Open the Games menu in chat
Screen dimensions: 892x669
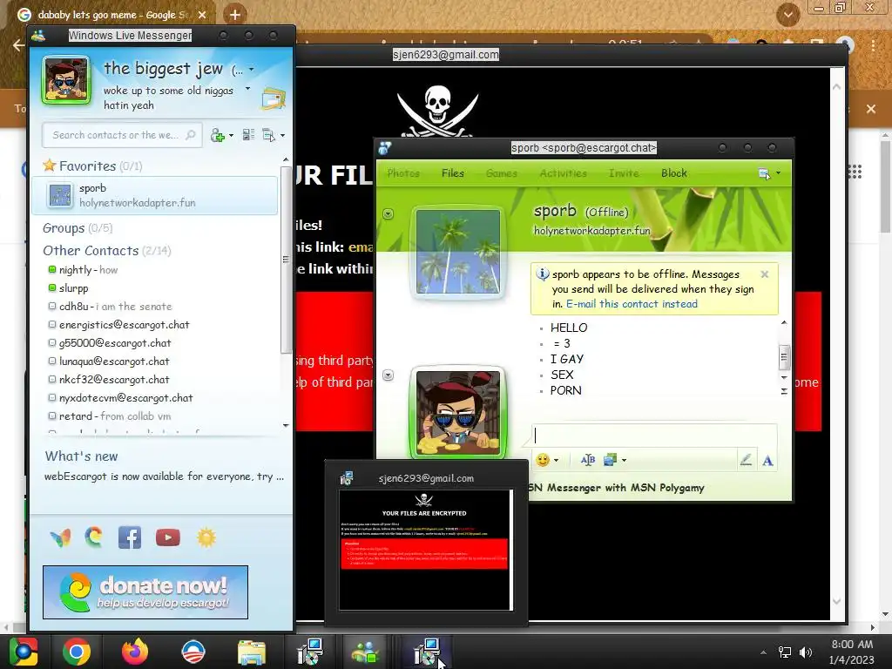click(501, 173)
